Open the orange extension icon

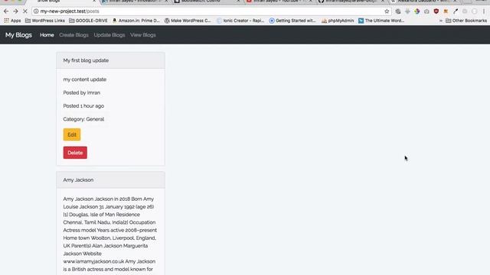446,11
